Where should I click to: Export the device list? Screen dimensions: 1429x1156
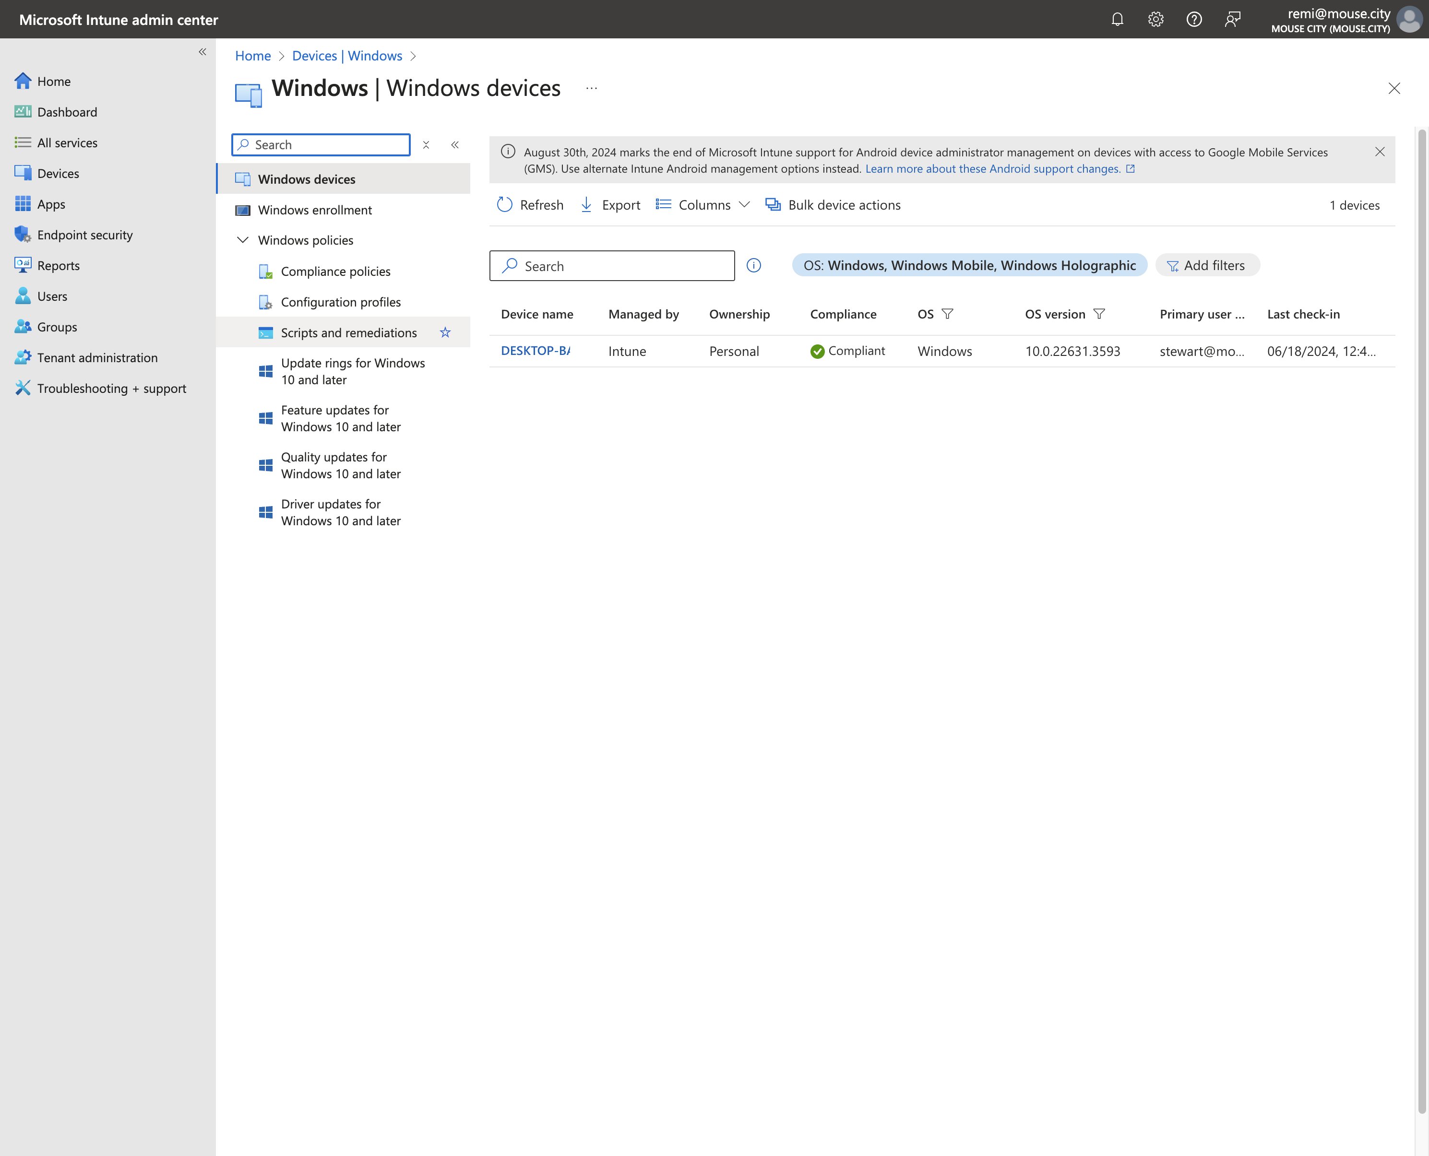pyautogui.click(x=610, y=205)
